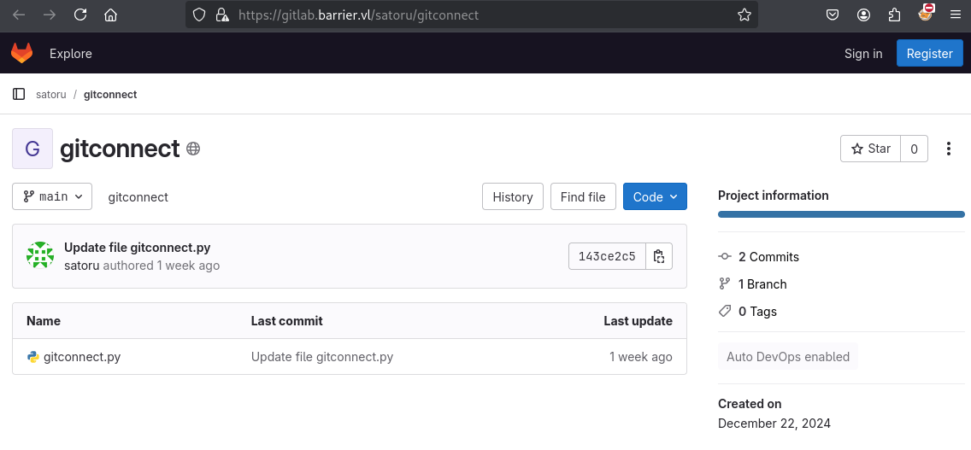This screenshot has width=971, height=450.
Task: Star the project with Star button
Action: pyautogui.click(x=870, y=149)
